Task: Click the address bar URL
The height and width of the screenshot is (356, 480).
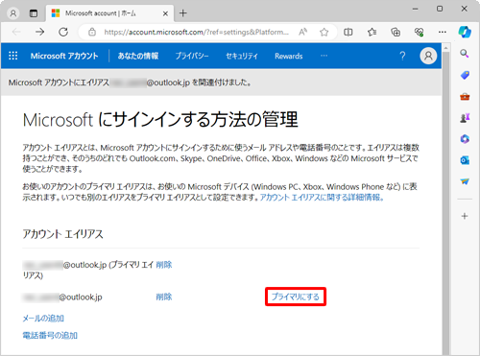Action: pos(196,32)
